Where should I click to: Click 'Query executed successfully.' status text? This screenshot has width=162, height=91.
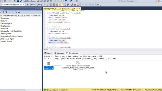click(57, 90)
